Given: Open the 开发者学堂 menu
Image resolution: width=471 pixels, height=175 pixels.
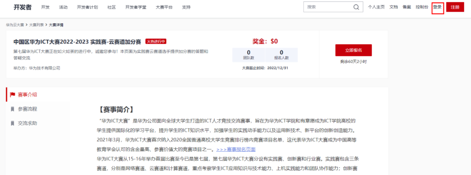Looking at the screenshot, I should coord(136,7).
